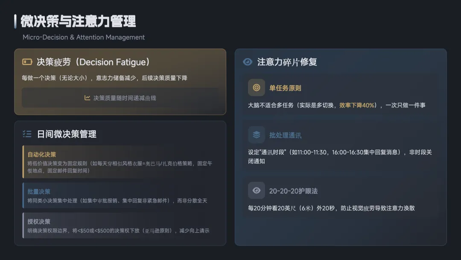
Task: Click the eye icon for 20-20-20护眼法
Action: click(257, 190)
